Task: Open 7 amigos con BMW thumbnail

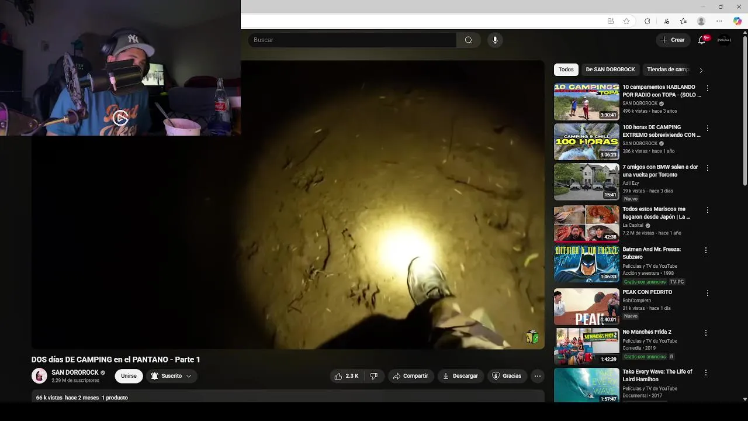Action: (x=587, y=182)
